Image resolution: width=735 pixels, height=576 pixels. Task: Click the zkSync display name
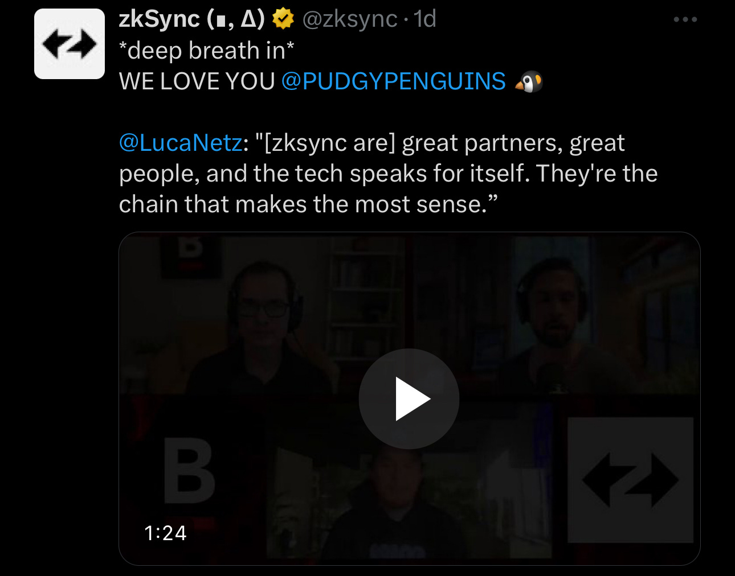[x=192, y=19]
